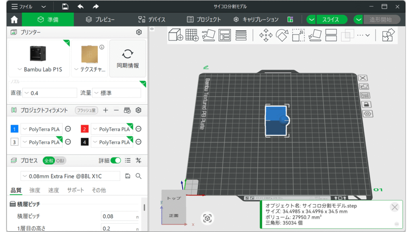
Task: Select the Cut tool
Action: pos(331,35)
